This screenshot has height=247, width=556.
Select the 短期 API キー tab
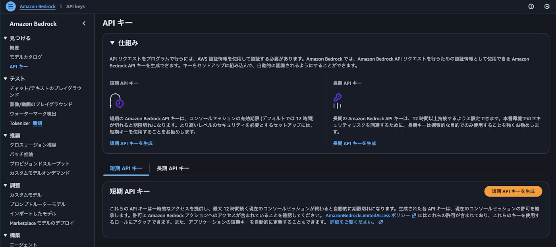click(126, 168)
